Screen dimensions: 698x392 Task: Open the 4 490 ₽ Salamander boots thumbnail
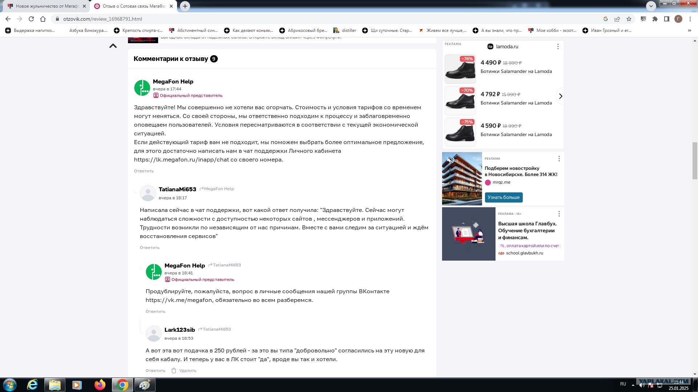click(460, 69)
